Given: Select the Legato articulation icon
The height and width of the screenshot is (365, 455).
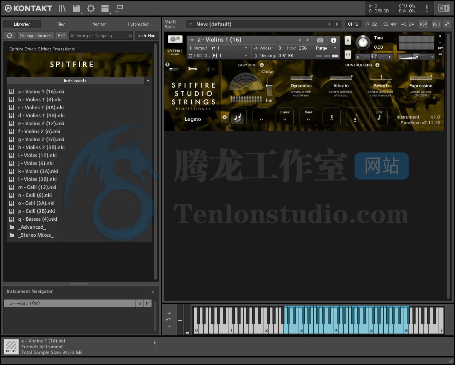Looking at the screenshot, I should click(x=237, y=117).
